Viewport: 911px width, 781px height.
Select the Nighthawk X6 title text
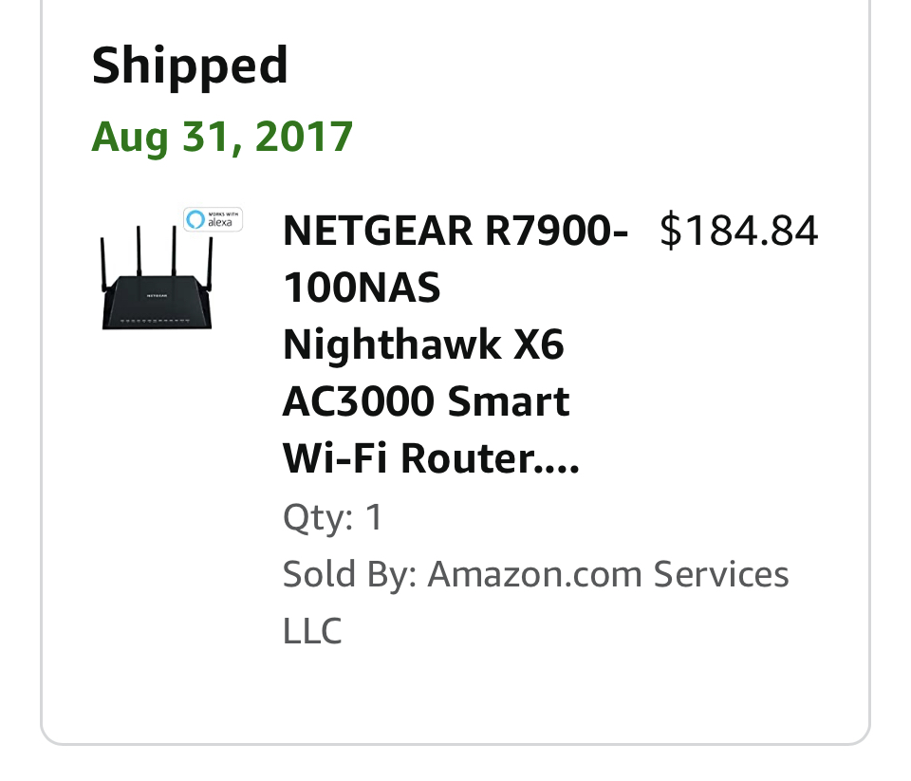[x=423, y=344]
